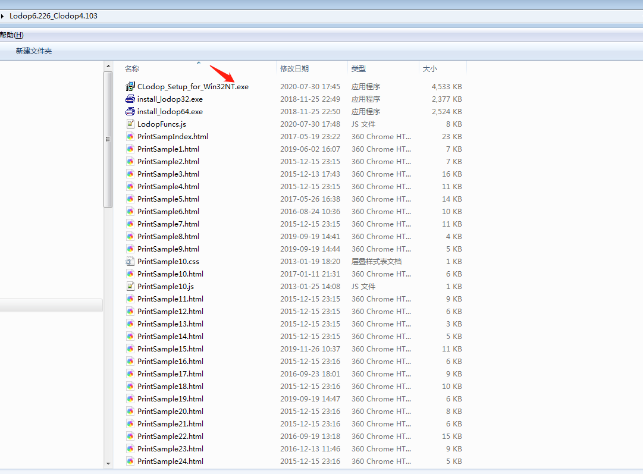Image resolution: width=643 pixels, height=474 pixels.
Task: Click the date 2018-11-25 22:49
Action: click(x=310, y=99)
